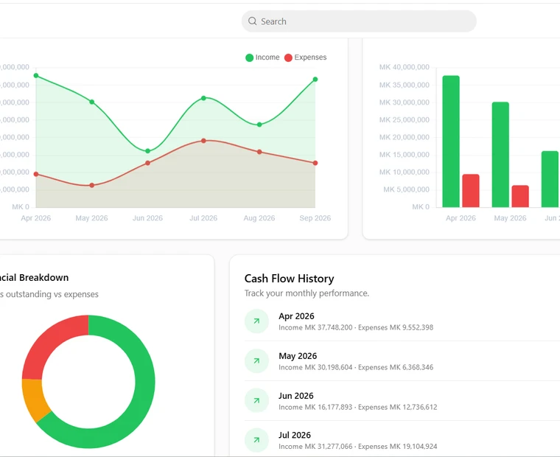Click the 'MK 20,000,000' bar chart axis label
The image size is (560, 457).
pos(405,137)
